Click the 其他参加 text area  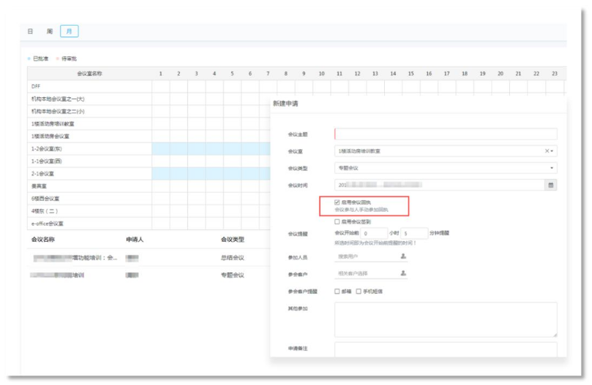446,319
